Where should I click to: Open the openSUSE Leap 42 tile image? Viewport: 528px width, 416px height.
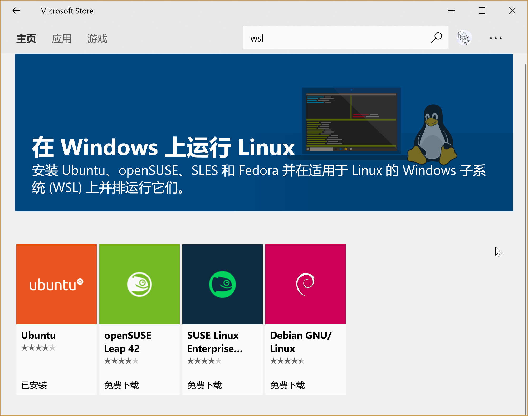139,284
